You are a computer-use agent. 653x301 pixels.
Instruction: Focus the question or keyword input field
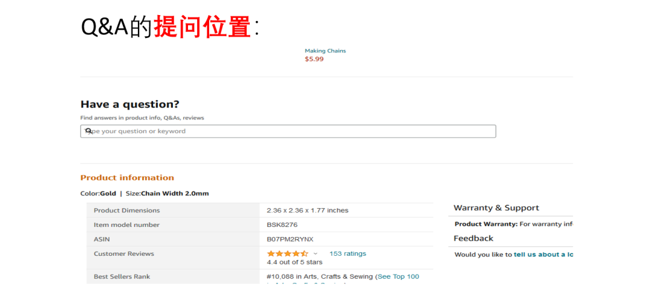click(290, 131)
